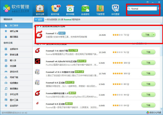Open the 软件仓库 software library tab
Viewport: 163px width, 115px height.
tap(40, 10)
